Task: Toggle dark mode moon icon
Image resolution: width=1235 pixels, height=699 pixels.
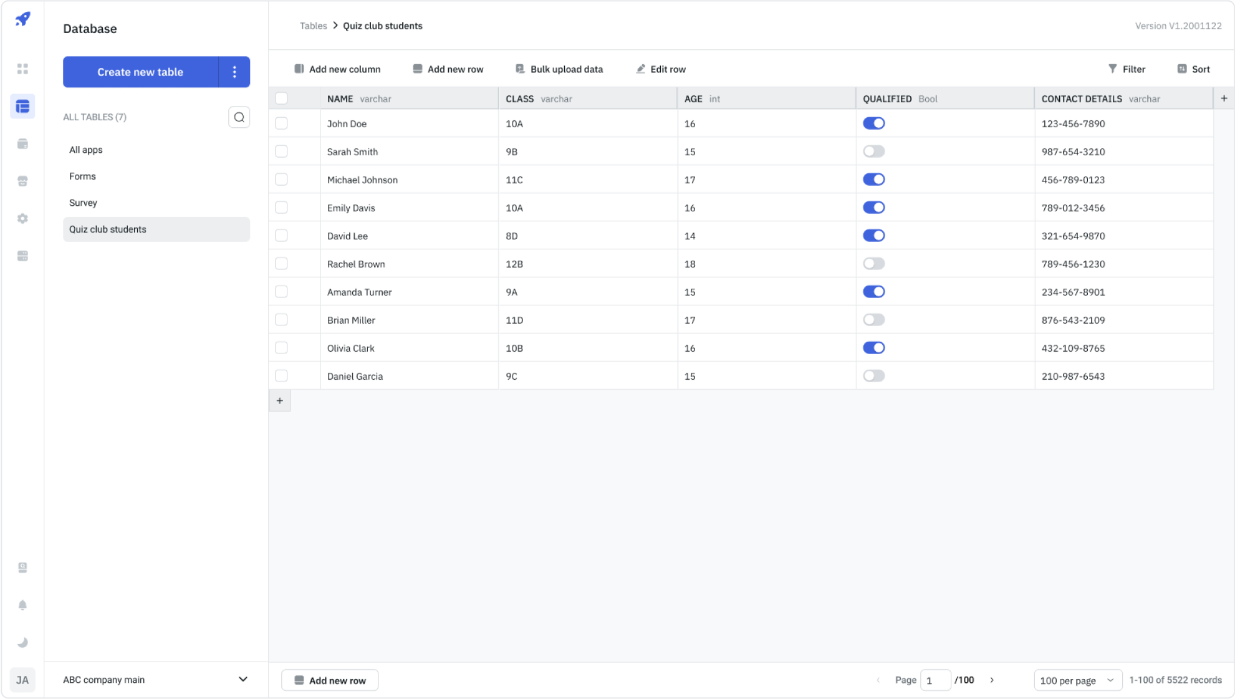Action: click(x=22, y=642)
